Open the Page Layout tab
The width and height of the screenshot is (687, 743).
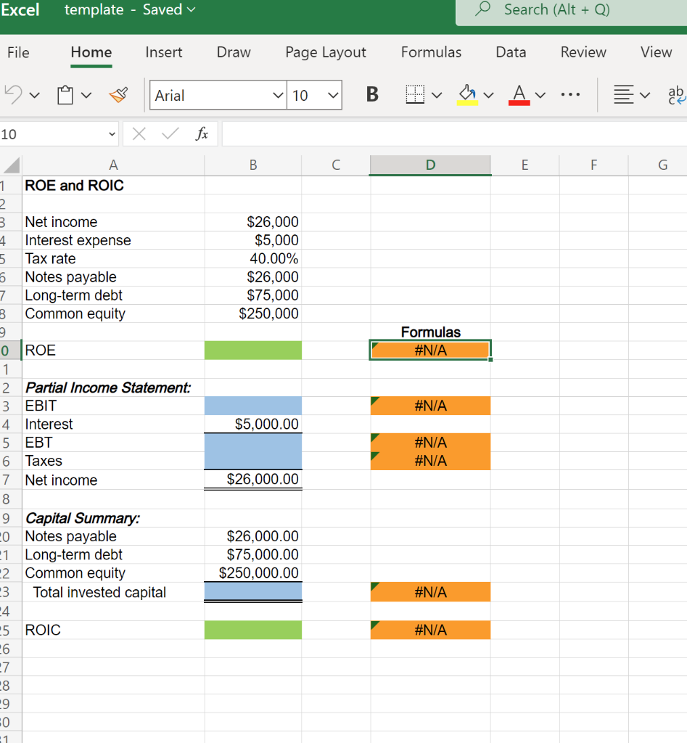coord(325,52)
